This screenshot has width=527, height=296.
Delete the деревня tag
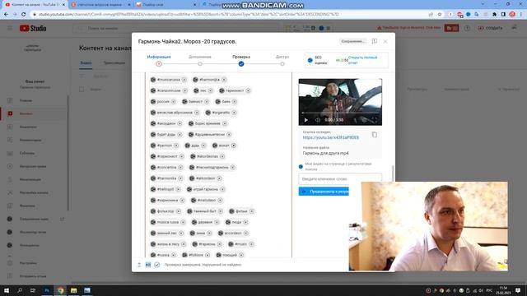pos(217,222)
